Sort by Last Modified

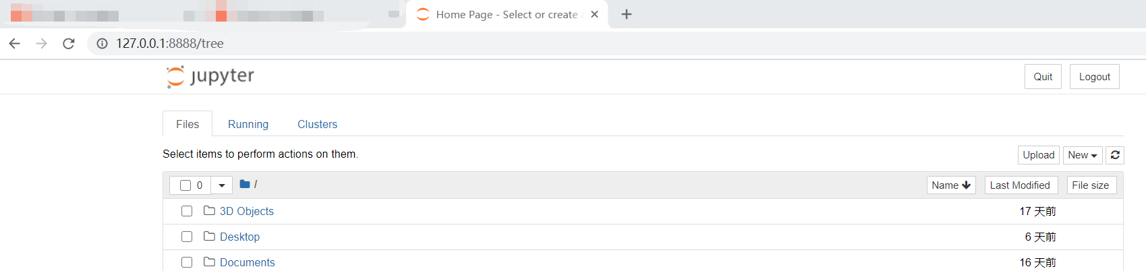pos(1019,185)
